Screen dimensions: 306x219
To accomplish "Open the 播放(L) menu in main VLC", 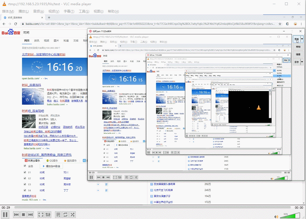I will [24, 11].
